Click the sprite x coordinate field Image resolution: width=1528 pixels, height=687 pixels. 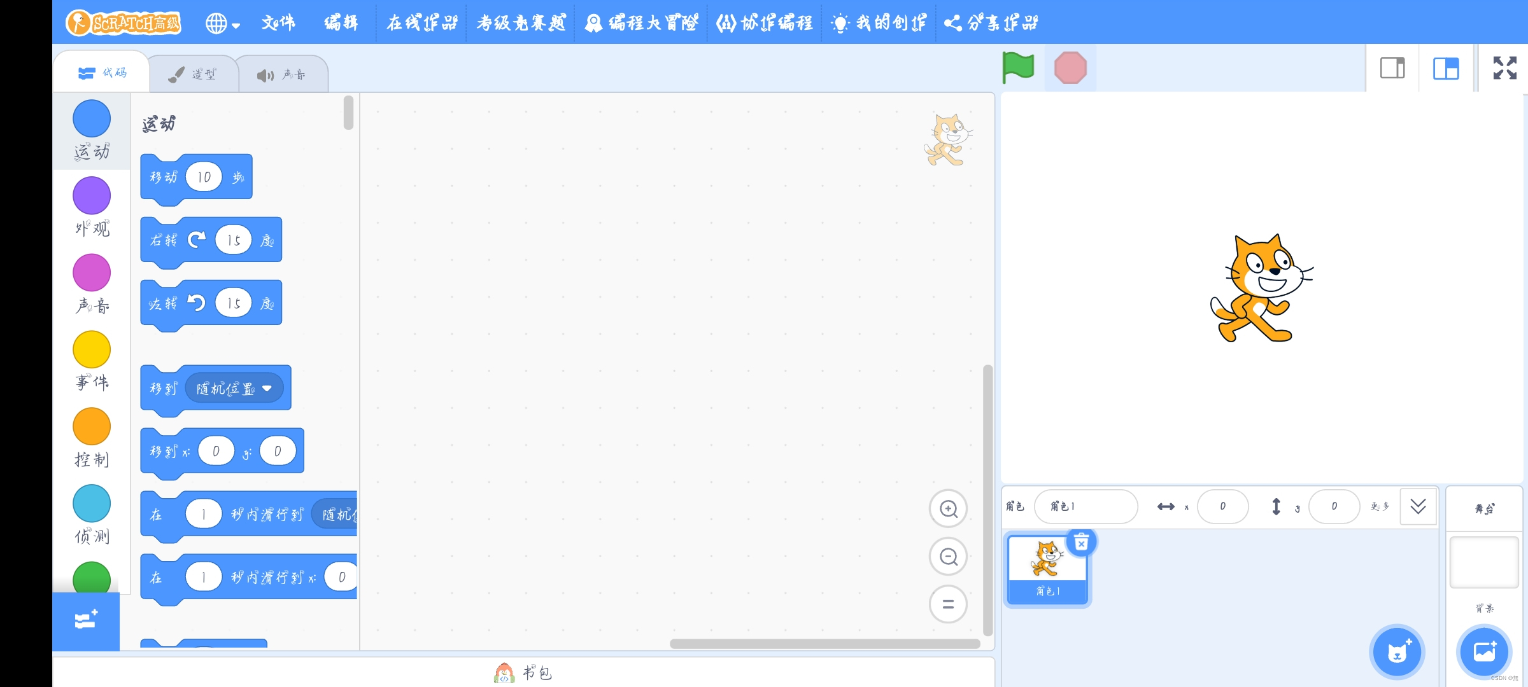point(1222,506)
